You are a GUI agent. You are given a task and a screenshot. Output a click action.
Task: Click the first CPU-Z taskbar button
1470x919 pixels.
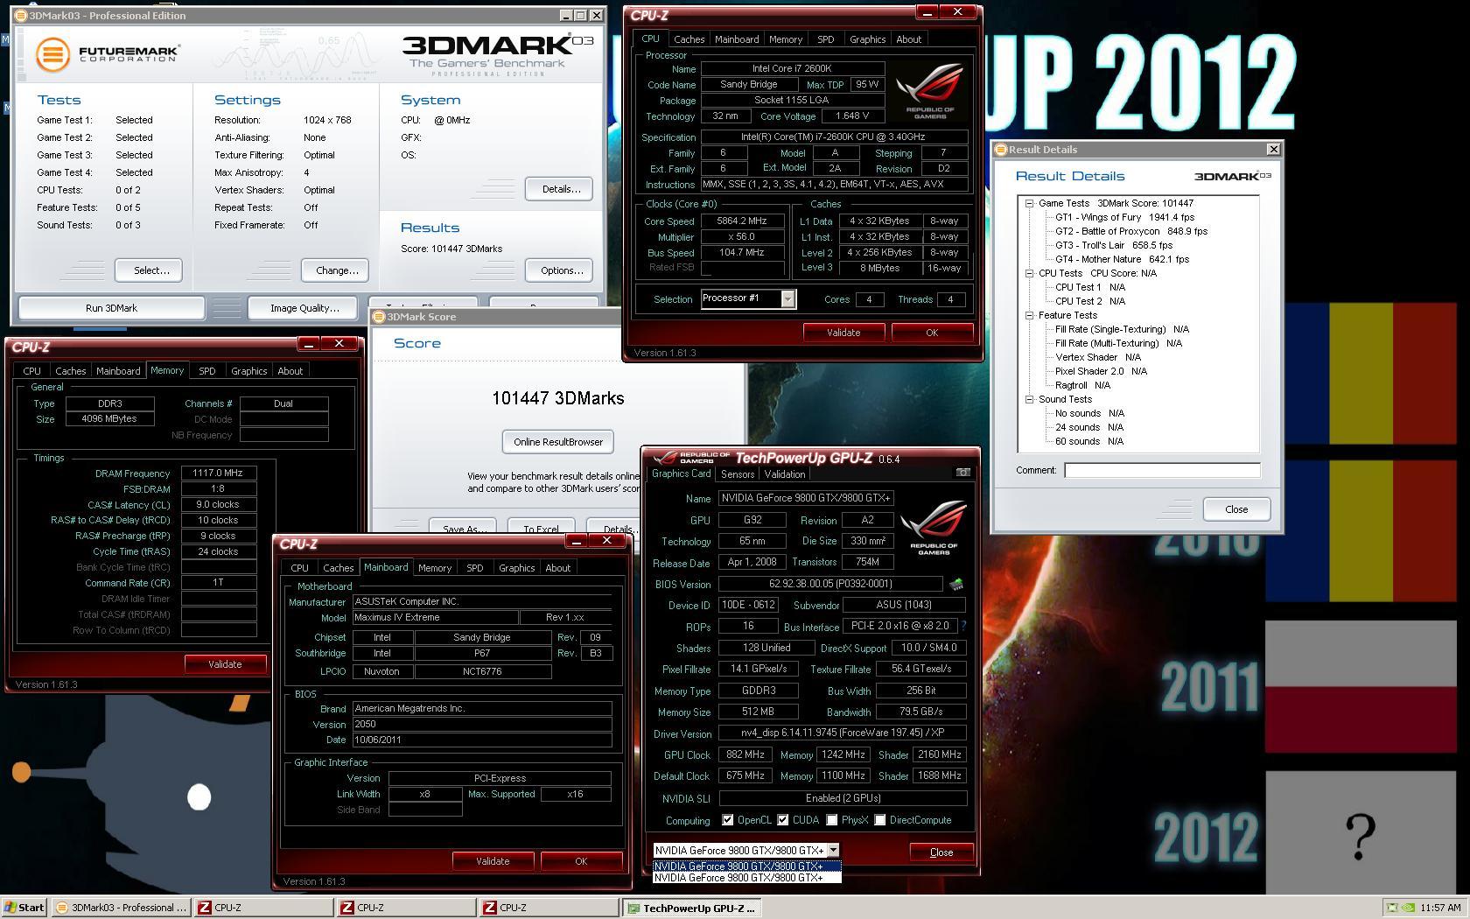262,908
